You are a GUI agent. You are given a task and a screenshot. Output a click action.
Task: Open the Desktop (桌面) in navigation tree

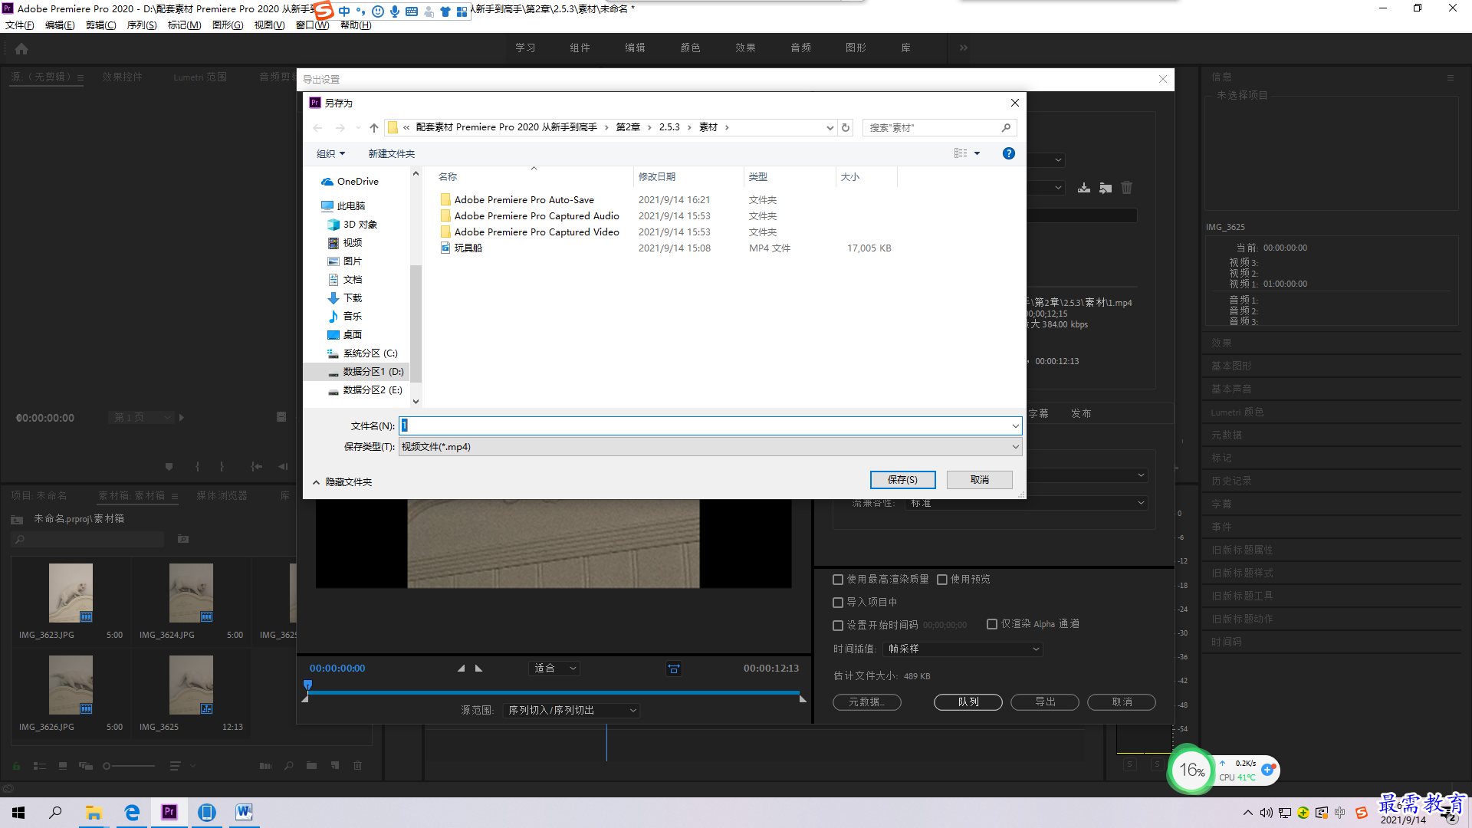(352, 335)
